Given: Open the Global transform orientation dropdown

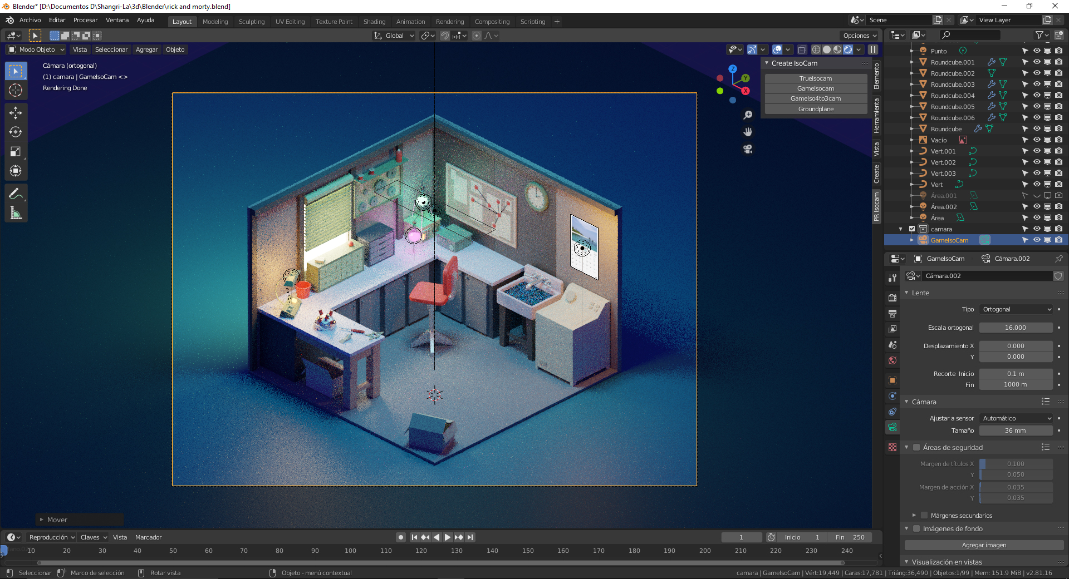Looking at the screenshot, I should (394, 36).
